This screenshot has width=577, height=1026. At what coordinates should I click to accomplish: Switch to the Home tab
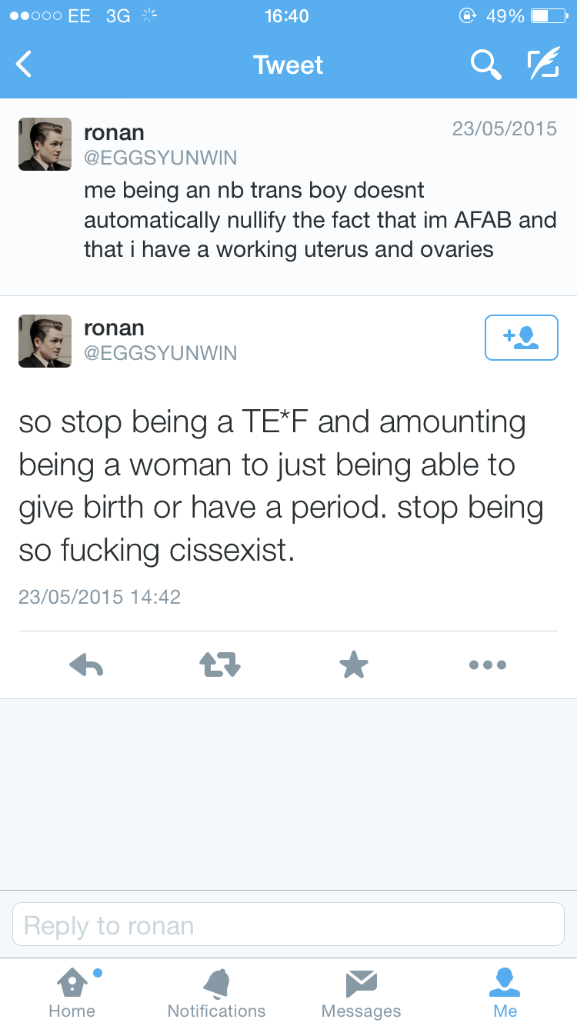click(x=71, y=992)
